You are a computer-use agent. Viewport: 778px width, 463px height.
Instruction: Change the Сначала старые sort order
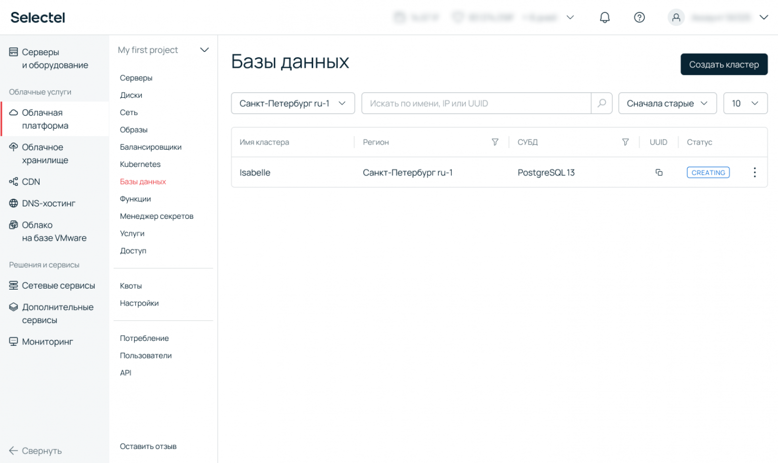pos(667,103)
